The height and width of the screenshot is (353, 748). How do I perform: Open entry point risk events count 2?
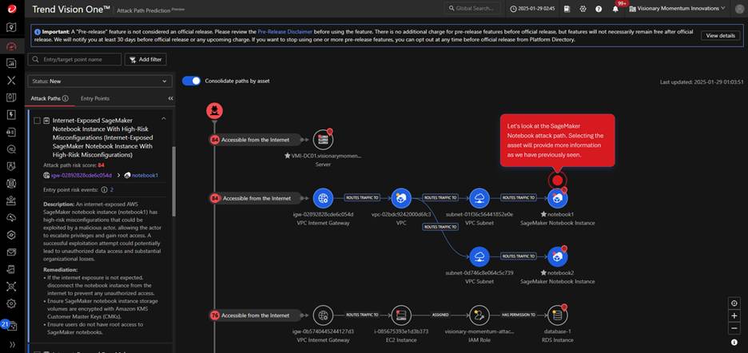(x=112, y=189)
